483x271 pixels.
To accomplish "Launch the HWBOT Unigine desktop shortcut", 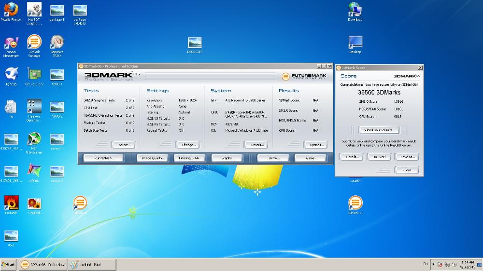I will point(34,13).
